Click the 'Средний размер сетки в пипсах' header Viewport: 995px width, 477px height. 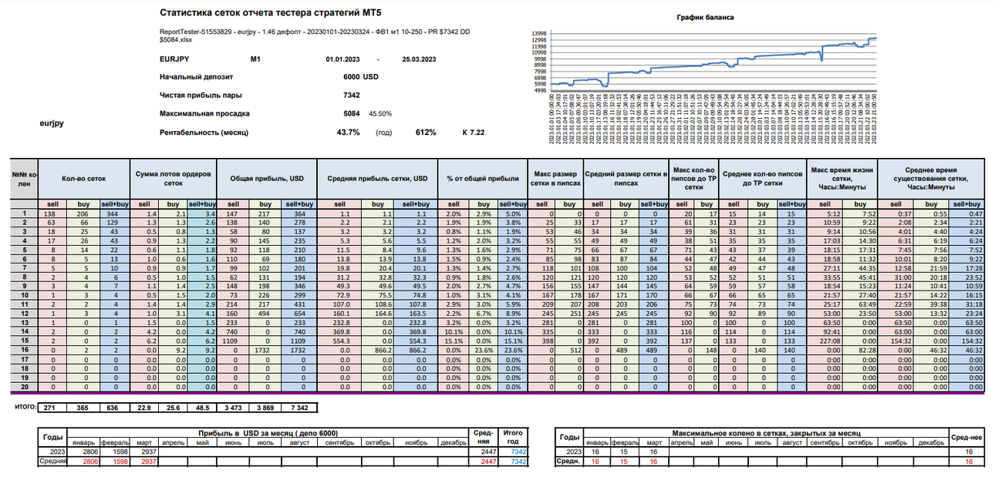pyautogui.click(x=626, y=178)
